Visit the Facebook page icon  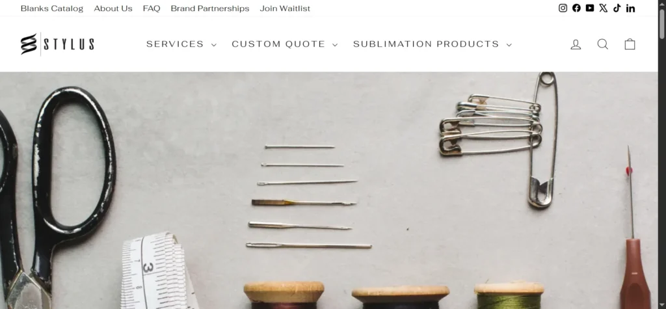tap(576, 8)
